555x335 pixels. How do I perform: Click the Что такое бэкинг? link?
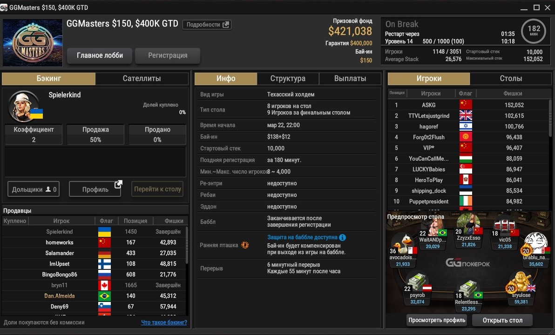tap(164, 322)
